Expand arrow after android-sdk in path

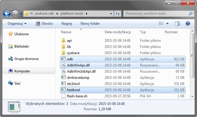(x=57, y=14)
